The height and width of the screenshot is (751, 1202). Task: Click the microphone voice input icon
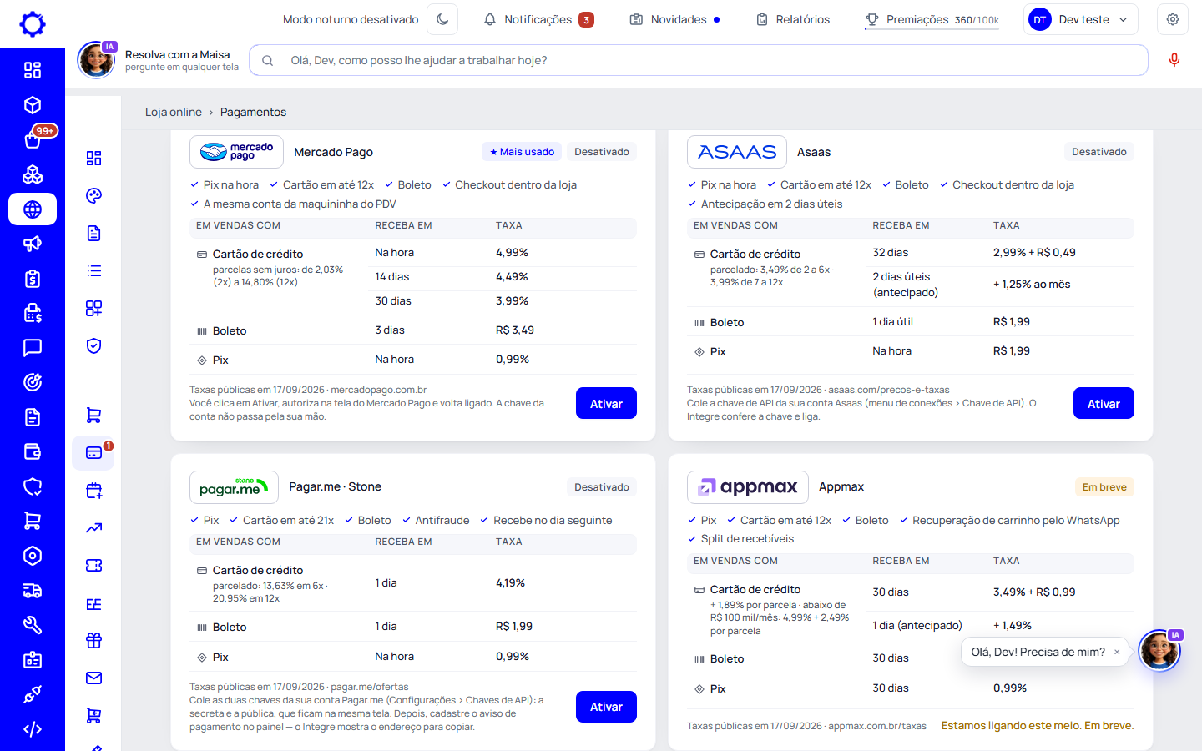click(x=1174, y=60)
